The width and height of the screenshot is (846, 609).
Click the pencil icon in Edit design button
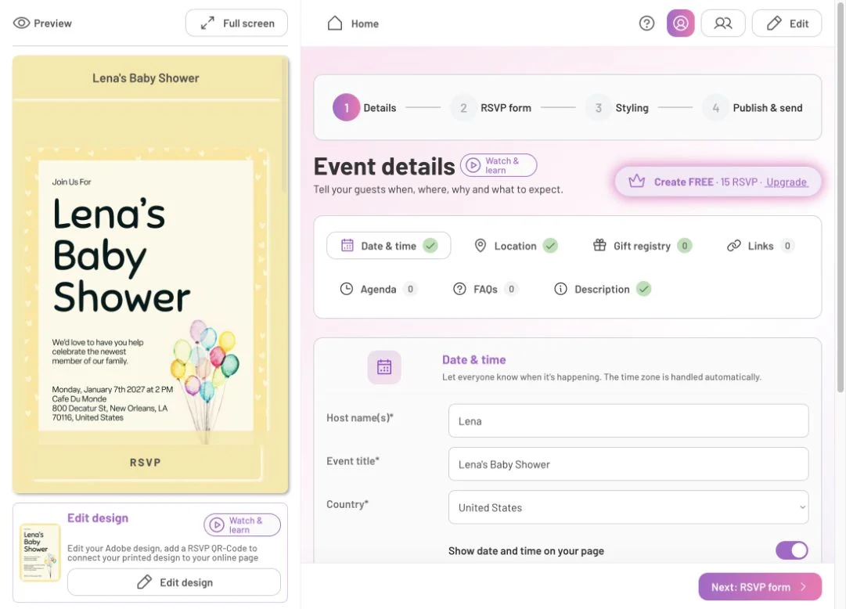click(x=144, y=582)
